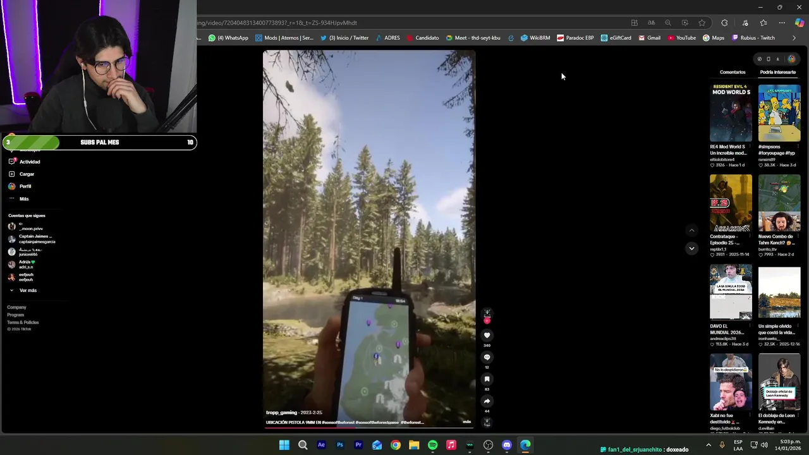Click the download icon in the floating pill
Screen dimensions: 809x455
(x=777, y=59)
